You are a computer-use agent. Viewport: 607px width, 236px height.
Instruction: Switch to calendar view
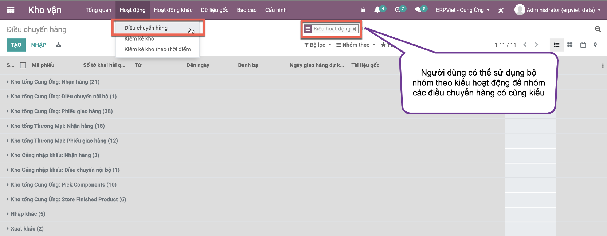pos(583,45)
